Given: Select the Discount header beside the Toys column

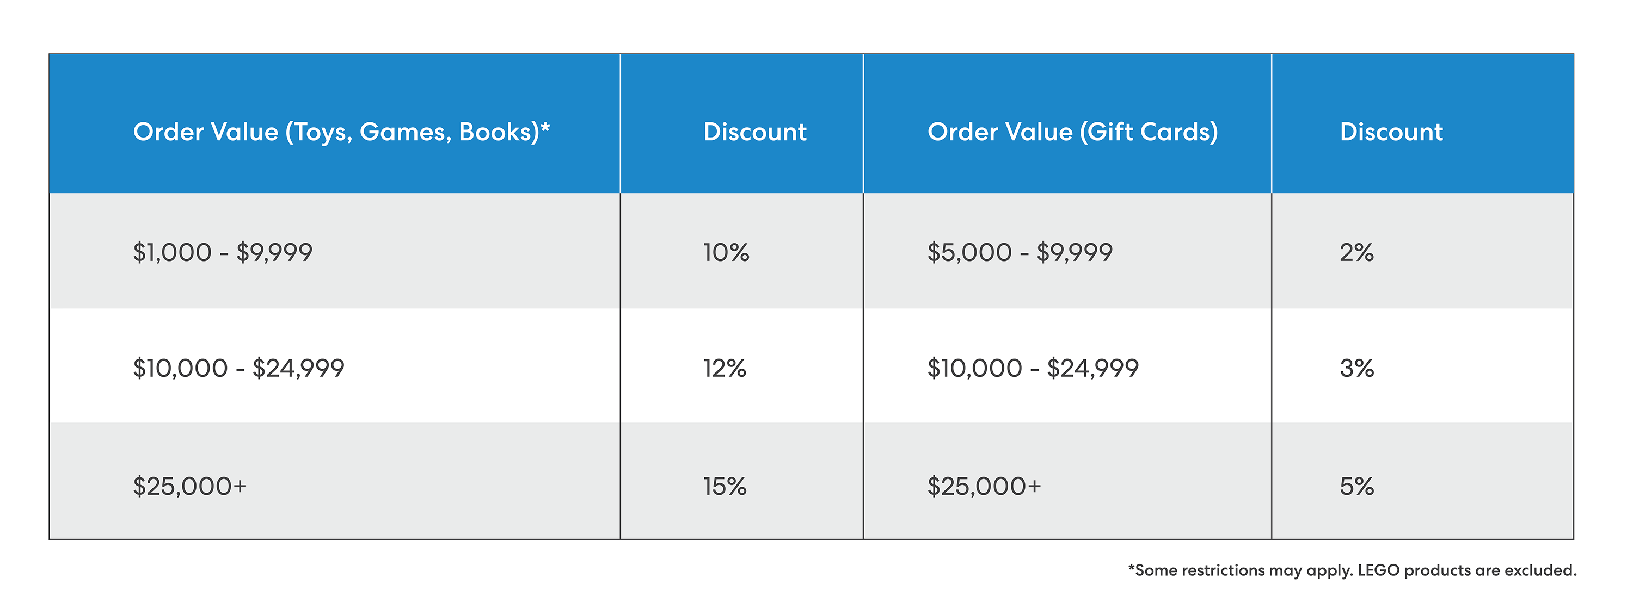Looking at the screenshot, I should click(x=754, y=132).
